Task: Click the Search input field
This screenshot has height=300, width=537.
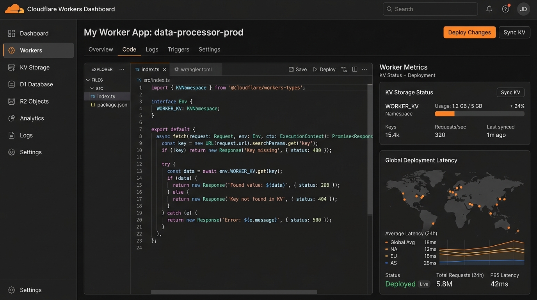Action: coord(430,9)
